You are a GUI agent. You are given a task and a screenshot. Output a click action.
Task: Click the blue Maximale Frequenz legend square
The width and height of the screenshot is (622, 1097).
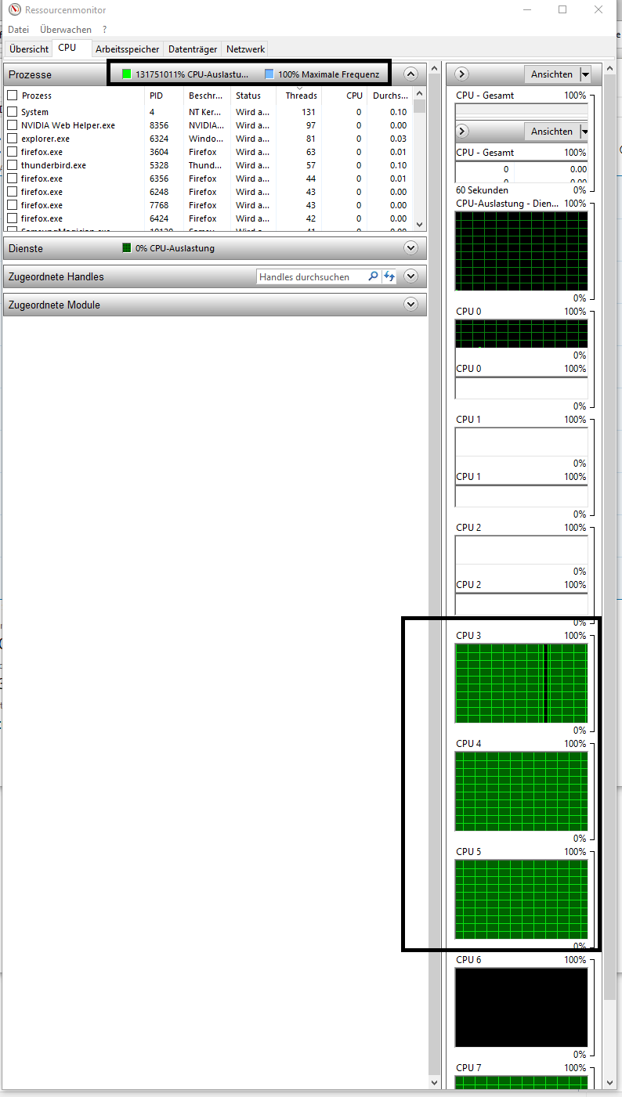(269, 74)
